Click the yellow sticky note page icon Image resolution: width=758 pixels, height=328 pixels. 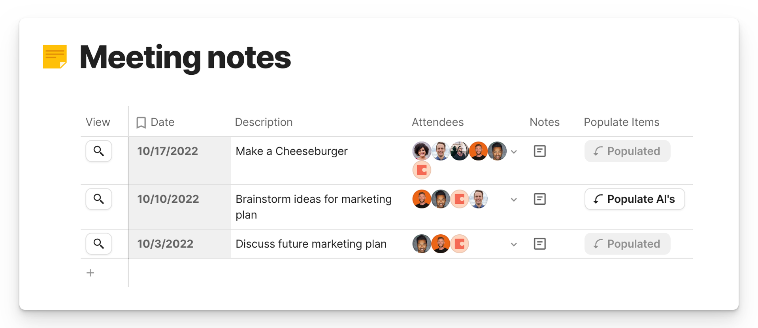tap(55, 57)
